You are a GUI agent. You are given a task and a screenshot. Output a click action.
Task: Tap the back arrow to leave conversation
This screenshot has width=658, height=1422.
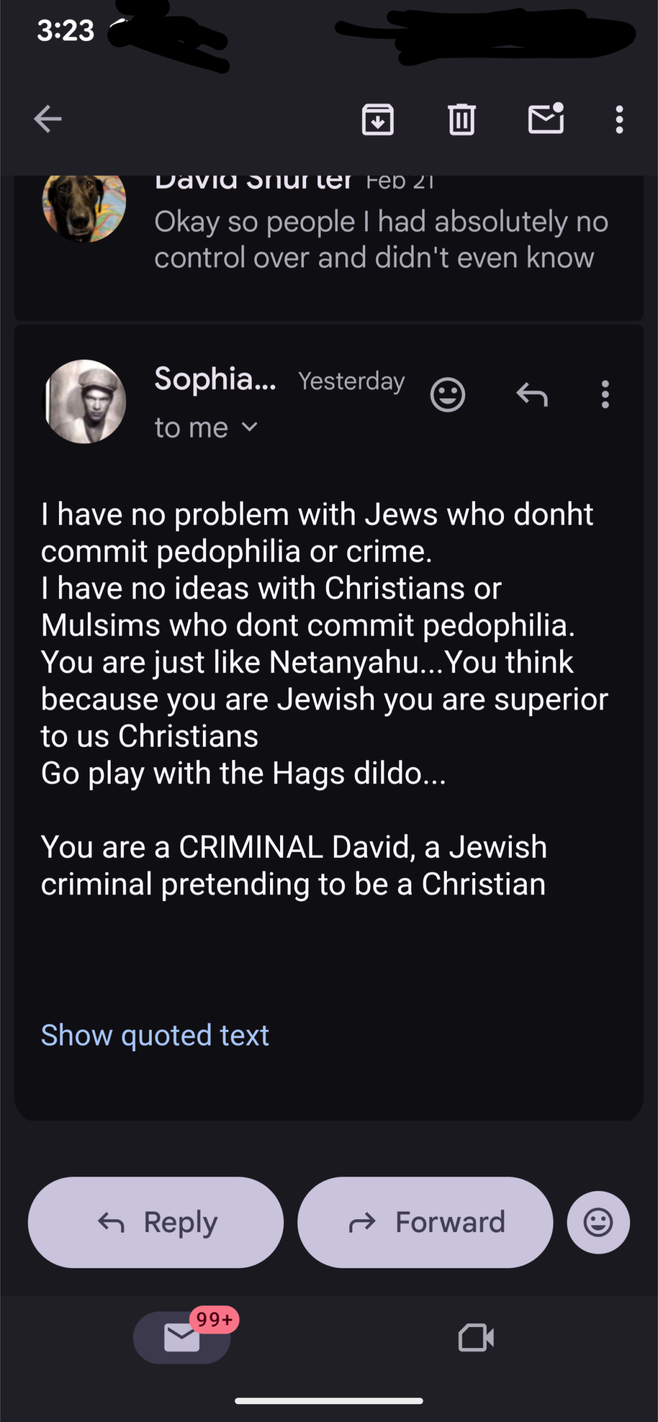click(x=48, y=119)
